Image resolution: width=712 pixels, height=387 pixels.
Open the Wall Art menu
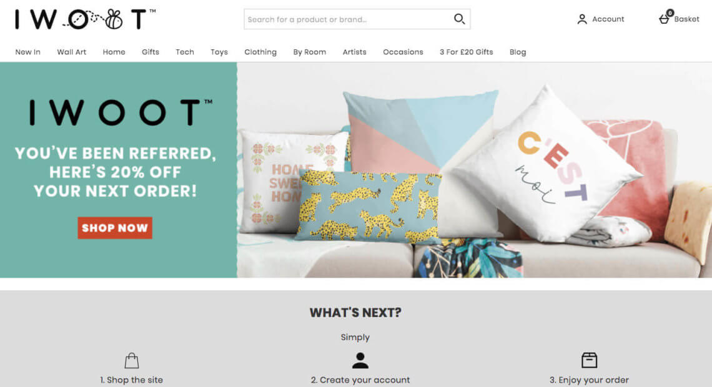72,52
